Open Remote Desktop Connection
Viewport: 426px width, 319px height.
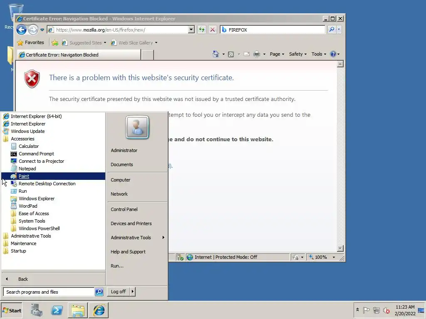[53, 183]
